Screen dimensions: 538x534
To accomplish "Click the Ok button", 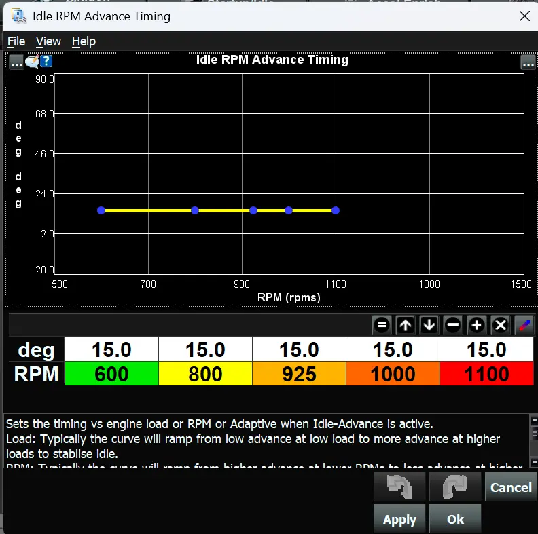I will click(455, 519).
